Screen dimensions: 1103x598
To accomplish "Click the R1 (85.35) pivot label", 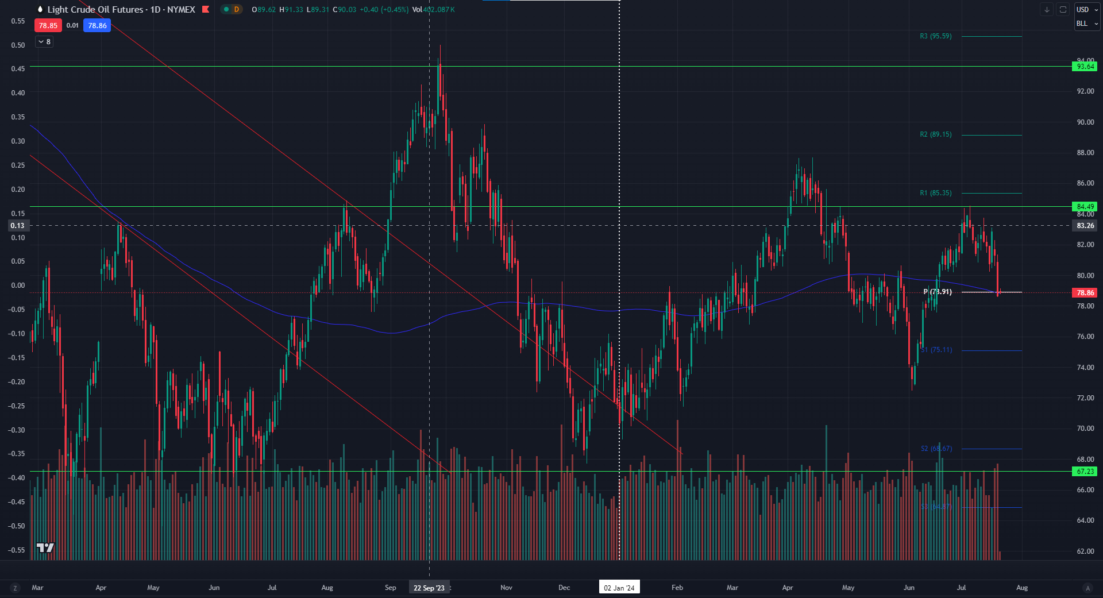I will click(936, 193).
